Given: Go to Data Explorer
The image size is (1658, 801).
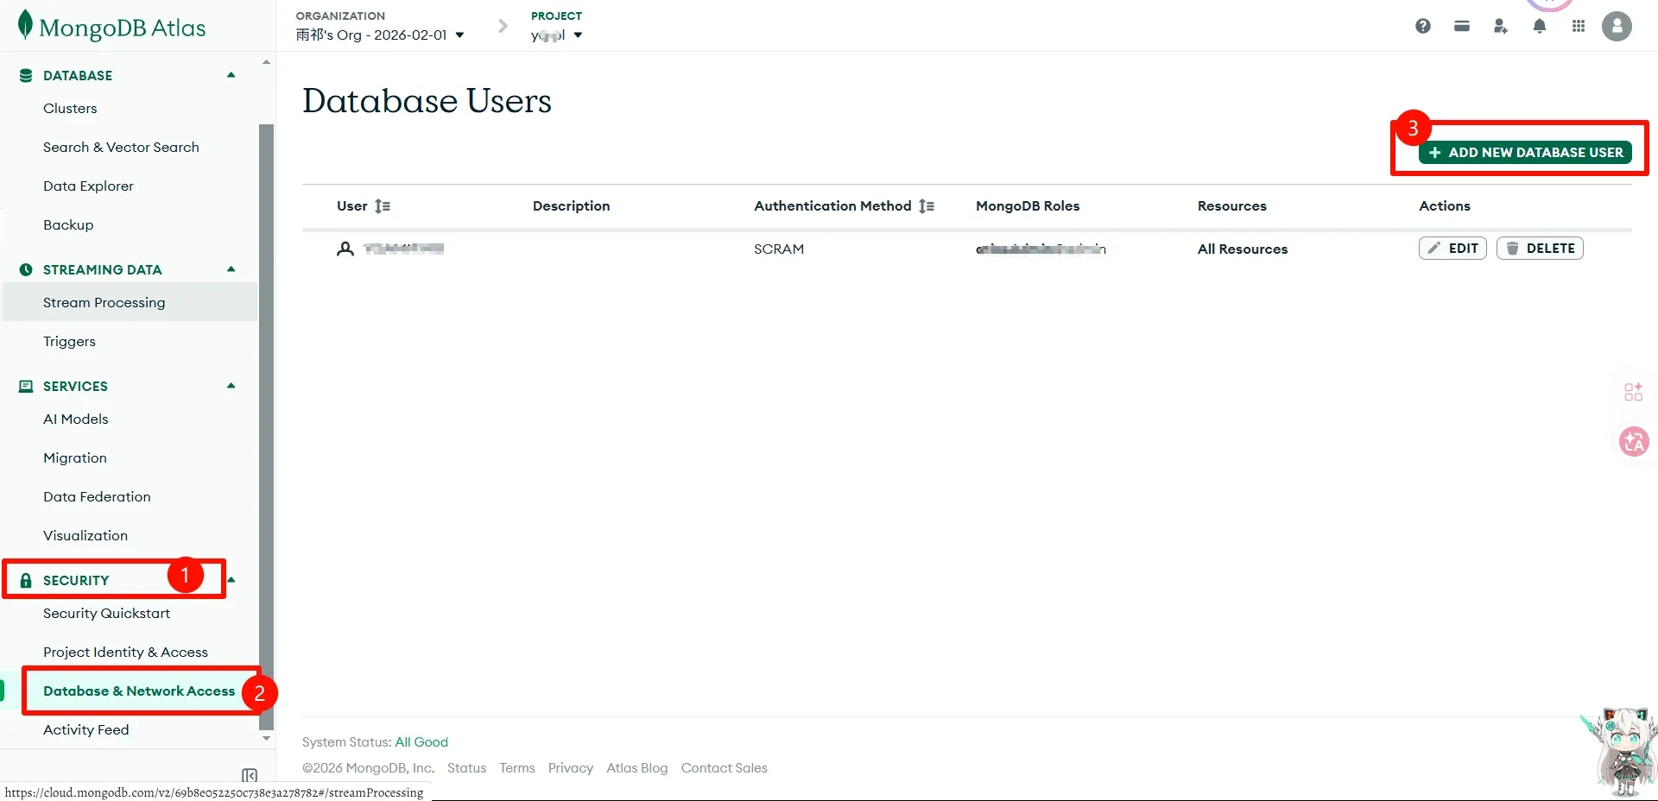Looking at the screenshot, I should (x=88, y=186).
